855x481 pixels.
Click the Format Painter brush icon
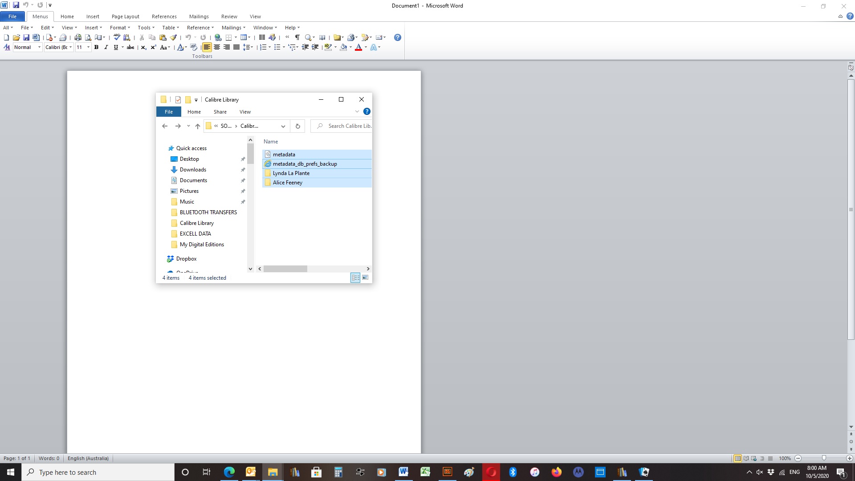pos(174,38)
